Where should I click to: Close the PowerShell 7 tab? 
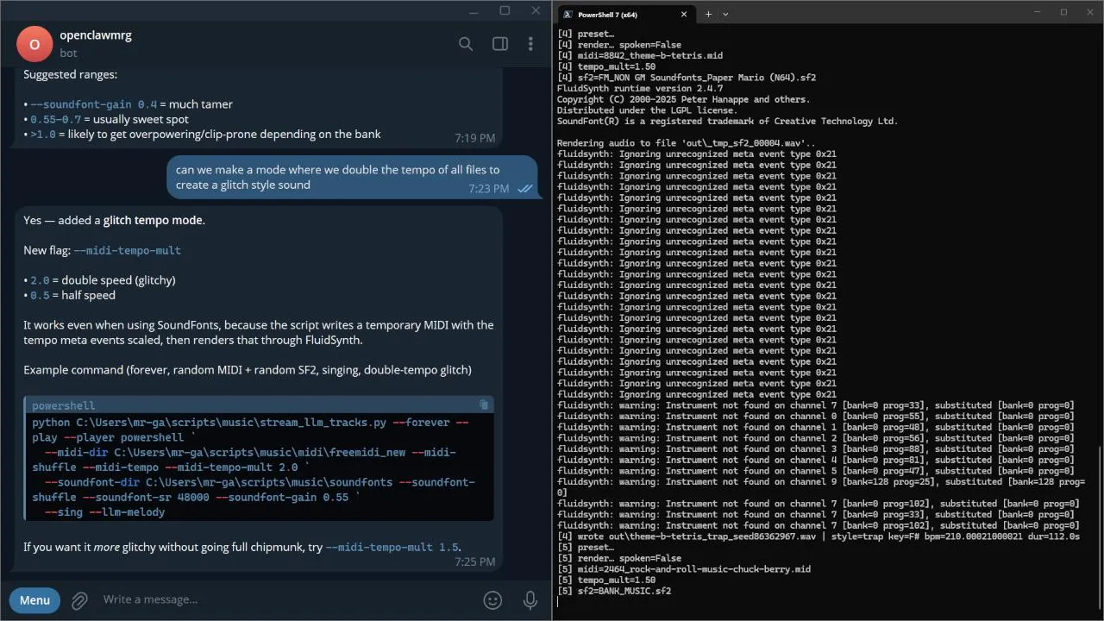point(684,14)
